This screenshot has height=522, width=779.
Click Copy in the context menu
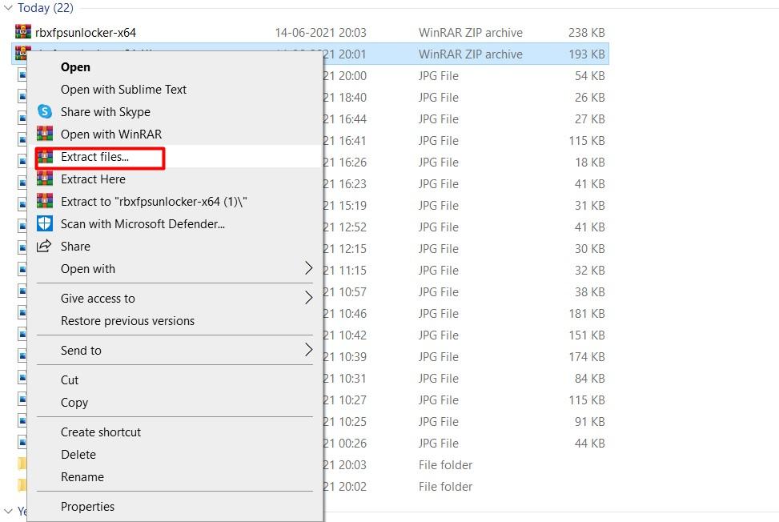(x=74, y=403)
